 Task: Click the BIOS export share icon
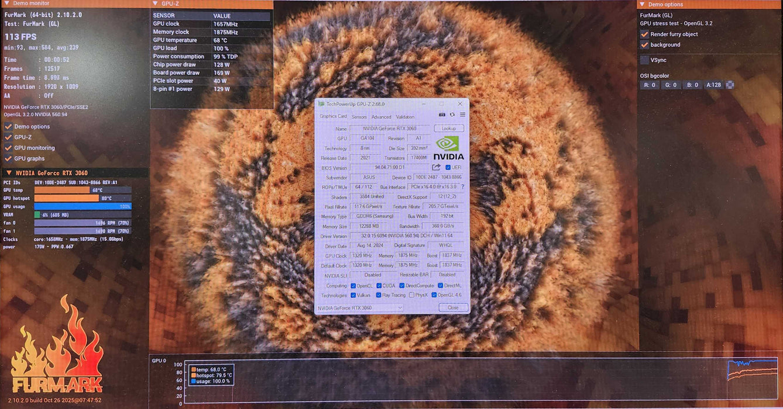pyautogui.click(x=436, y=168)
